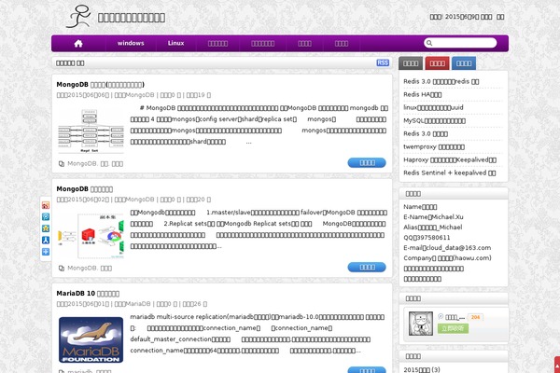Open the MongoDB post title with parentheses

coord(101,85)
